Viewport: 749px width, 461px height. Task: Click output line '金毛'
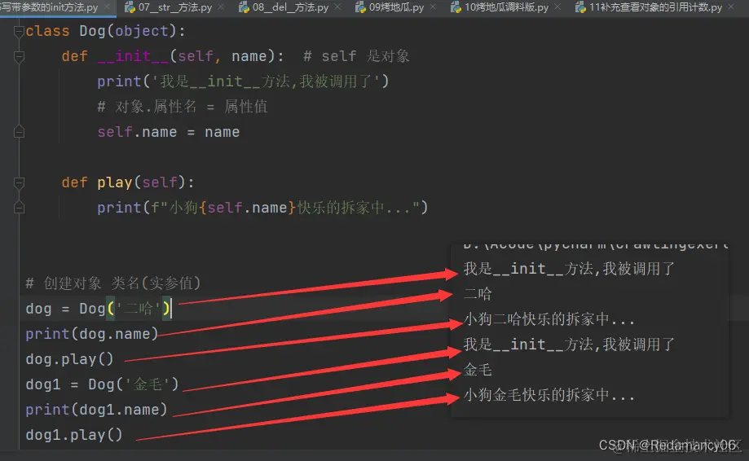478,370
